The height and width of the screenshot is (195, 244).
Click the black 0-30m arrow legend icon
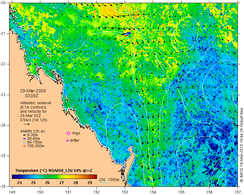tap(24, 135)
